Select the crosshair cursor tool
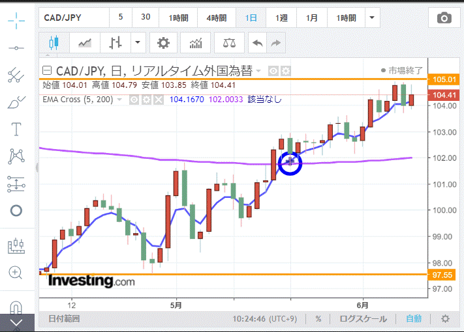This screenshot has height=332, width=464. tap(16, 21)
